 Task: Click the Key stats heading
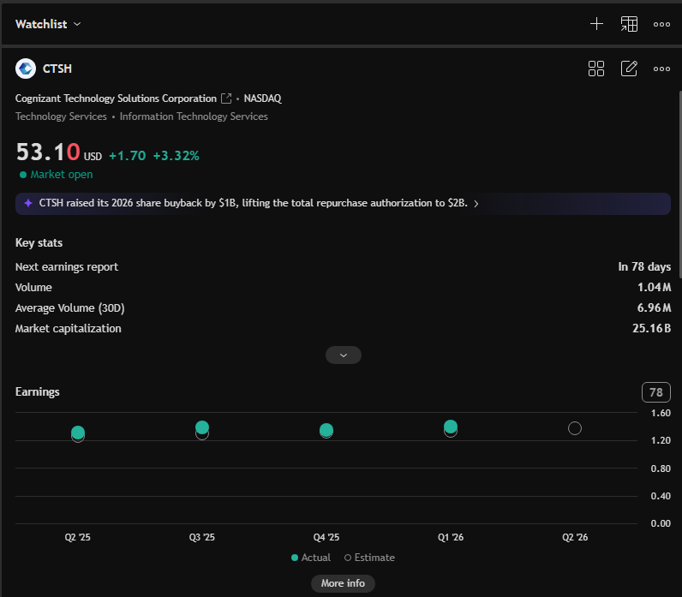[x=39, y=242]
